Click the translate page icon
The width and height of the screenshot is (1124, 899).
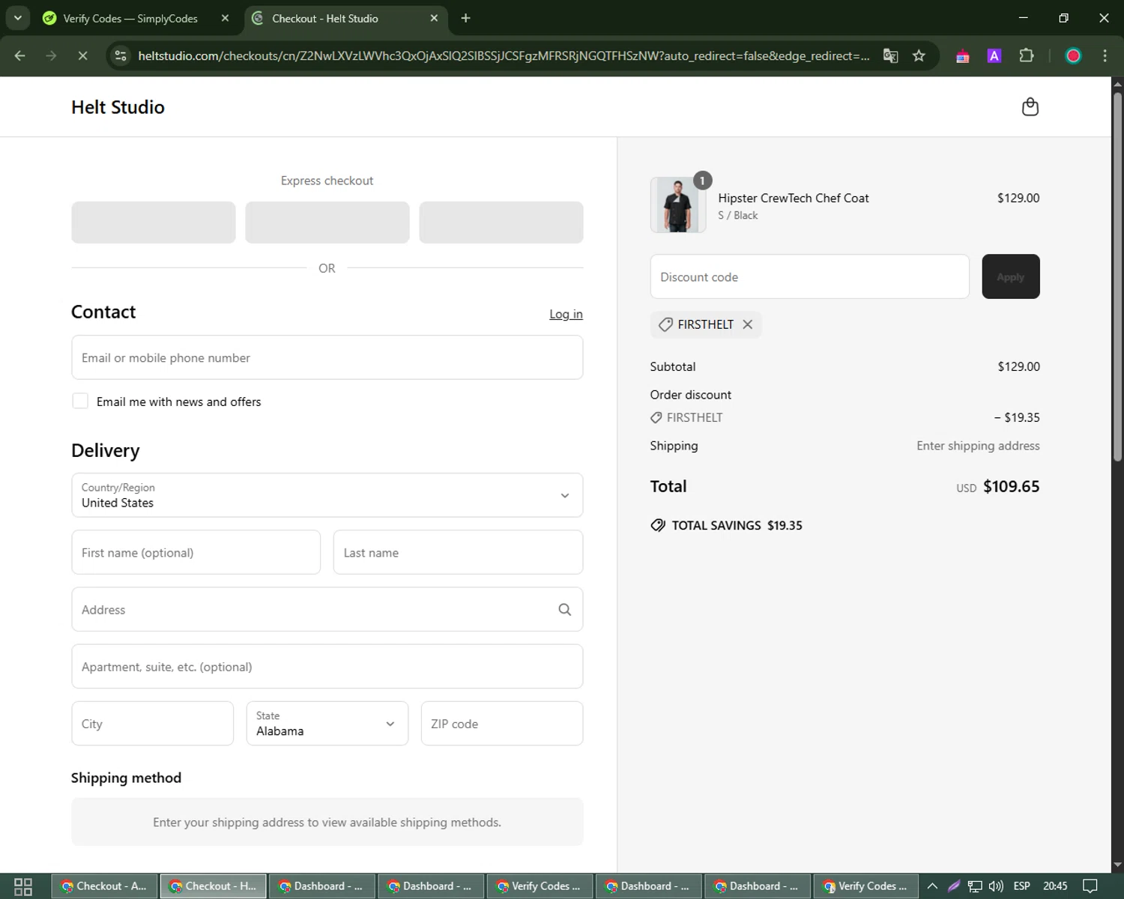point(890,56)
